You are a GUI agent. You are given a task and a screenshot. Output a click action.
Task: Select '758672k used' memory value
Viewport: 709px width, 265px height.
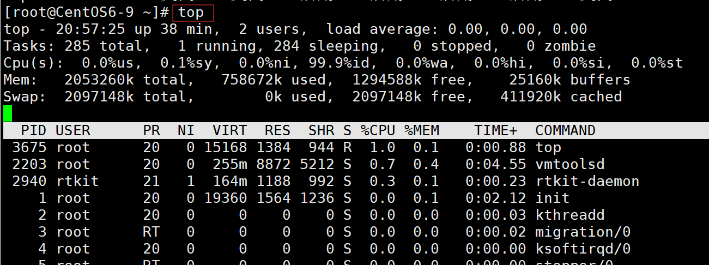coord(274,80)
